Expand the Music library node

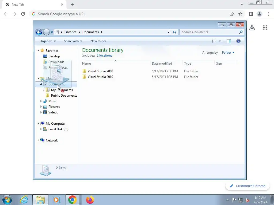pyautogui.click(x=41, y=101)
